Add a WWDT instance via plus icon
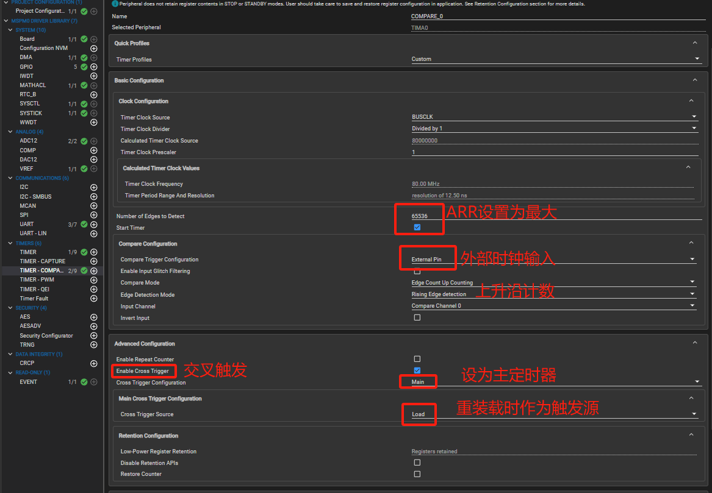This screenshot has width=712, height=493. point(94,122)
